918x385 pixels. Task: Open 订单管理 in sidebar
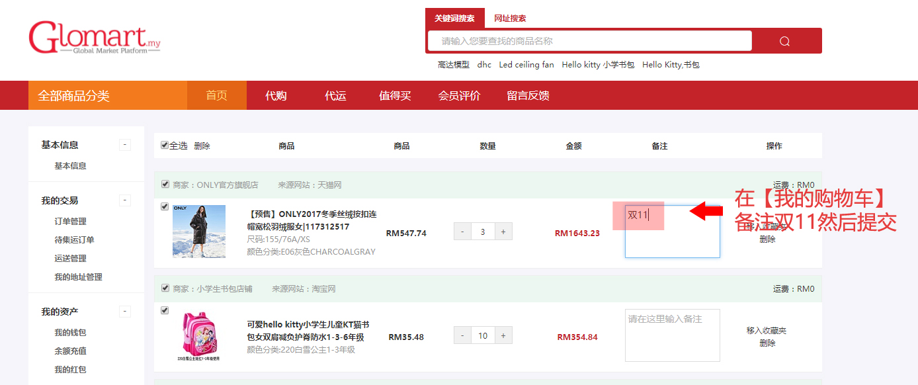70,222
